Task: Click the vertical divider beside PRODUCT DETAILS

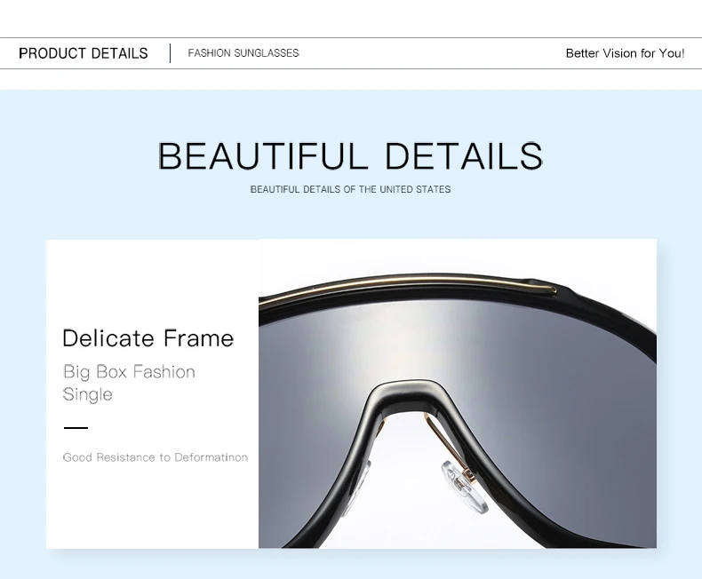Action: click(x=170, y=53)
